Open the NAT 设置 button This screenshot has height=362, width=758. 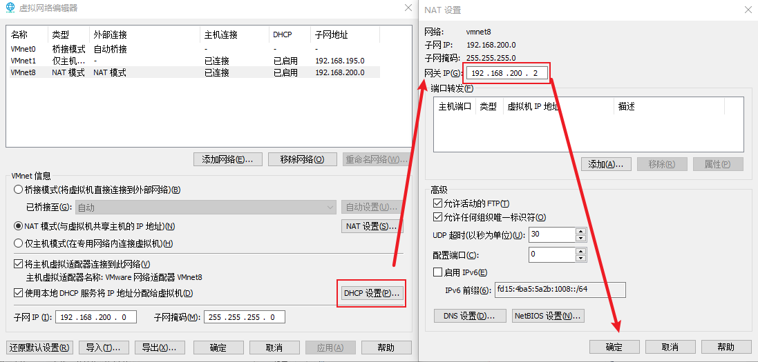372,226
